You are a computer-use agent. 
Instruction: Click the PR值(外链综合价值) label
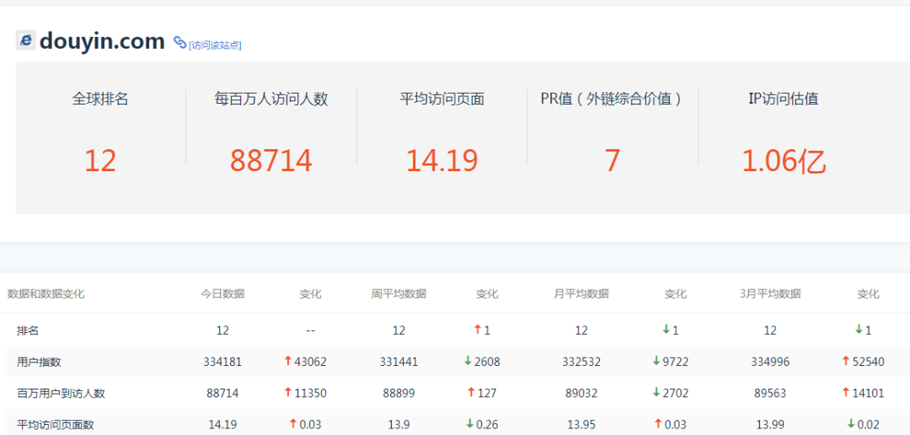point(613,99)
